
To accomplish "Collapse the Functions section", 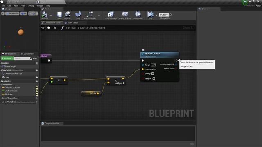I will [x=1, y=70].
